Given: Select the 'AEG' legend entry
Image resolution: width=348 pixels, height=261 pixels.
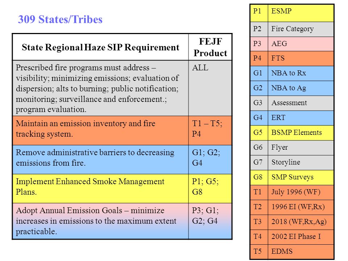Looking at the screenshot, I should coord(301,44).
